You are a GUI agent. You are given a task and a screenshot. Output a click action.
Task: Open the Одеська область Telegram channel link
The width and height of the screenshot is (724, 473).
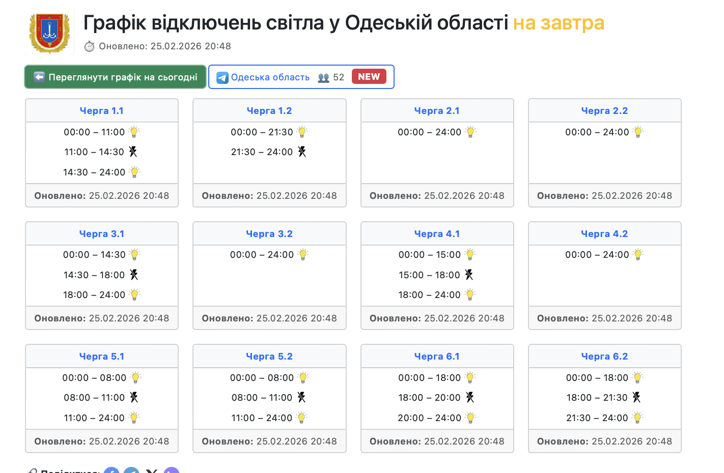(x=270, y=77)
